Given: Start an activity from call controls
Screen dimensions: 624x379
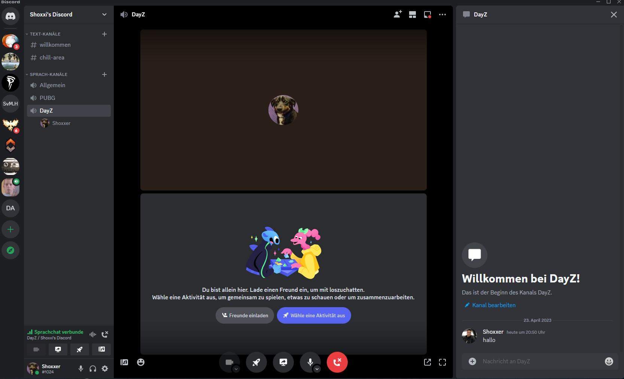Looking at the screenshot, I should [x=256, y=362].
